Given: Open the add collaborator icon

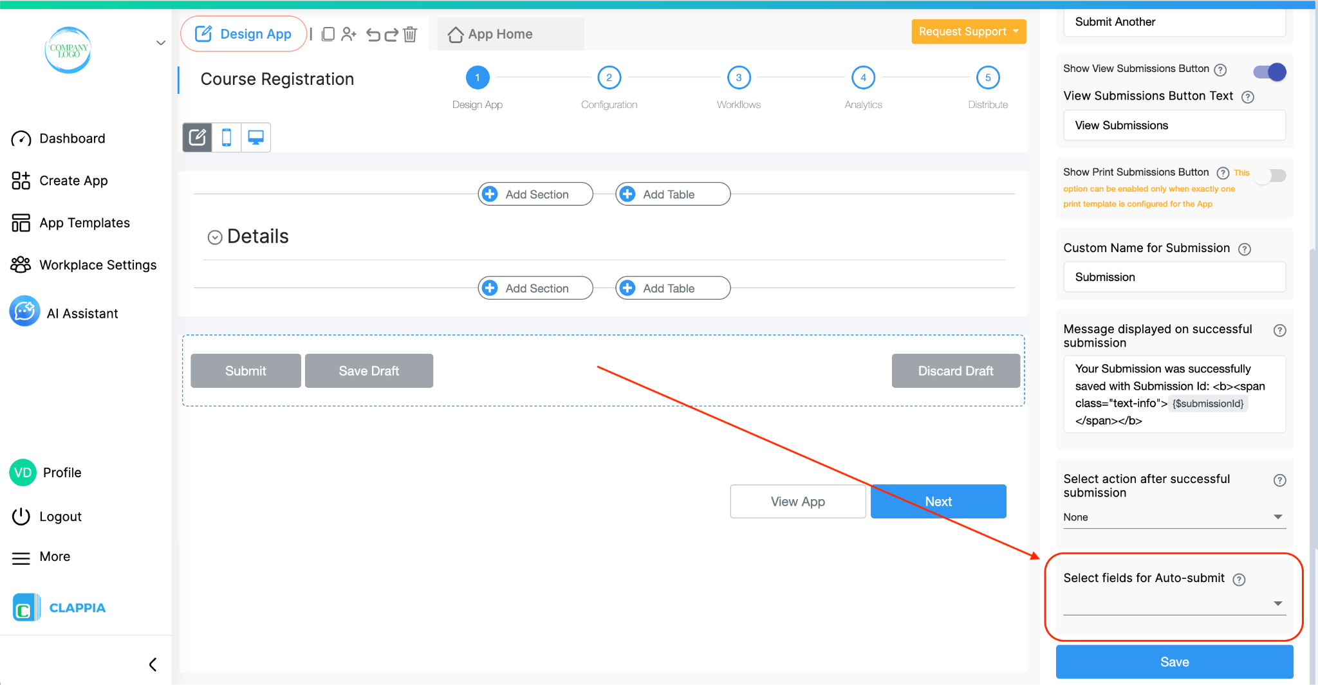Looking at the screenshot, I should [349, 34].
